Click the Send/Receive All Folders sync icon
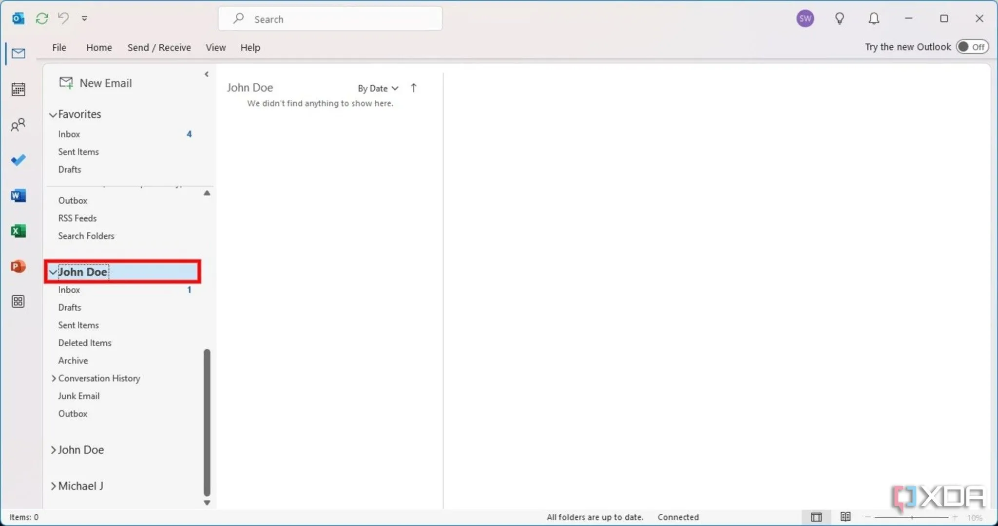998x526 pixels. (42, 19)
